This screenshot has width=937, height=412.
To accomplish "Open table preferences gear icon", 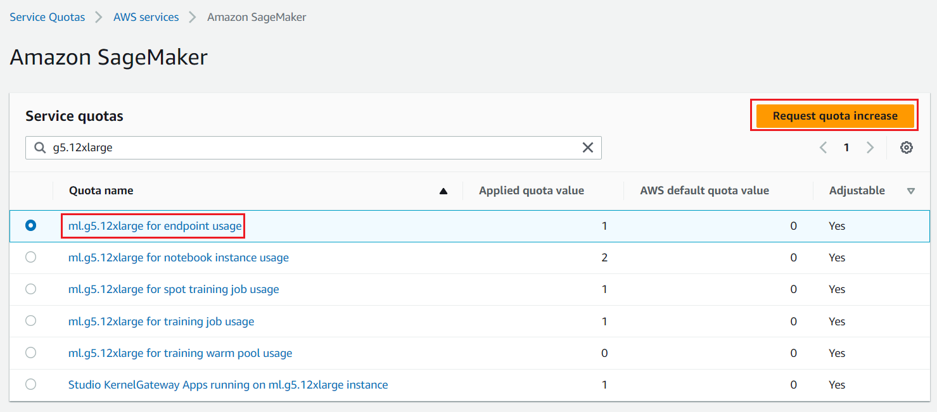I will coord(907,147).
